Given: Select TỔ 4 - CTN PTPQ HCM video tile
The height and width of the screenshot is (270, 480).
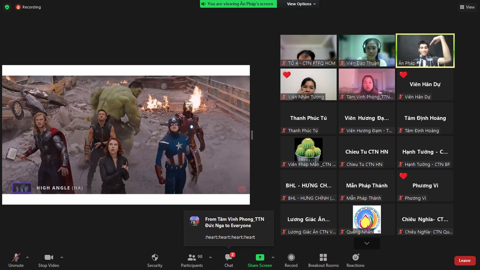Looking at the screenshot, I should click(x=309, y=51).
